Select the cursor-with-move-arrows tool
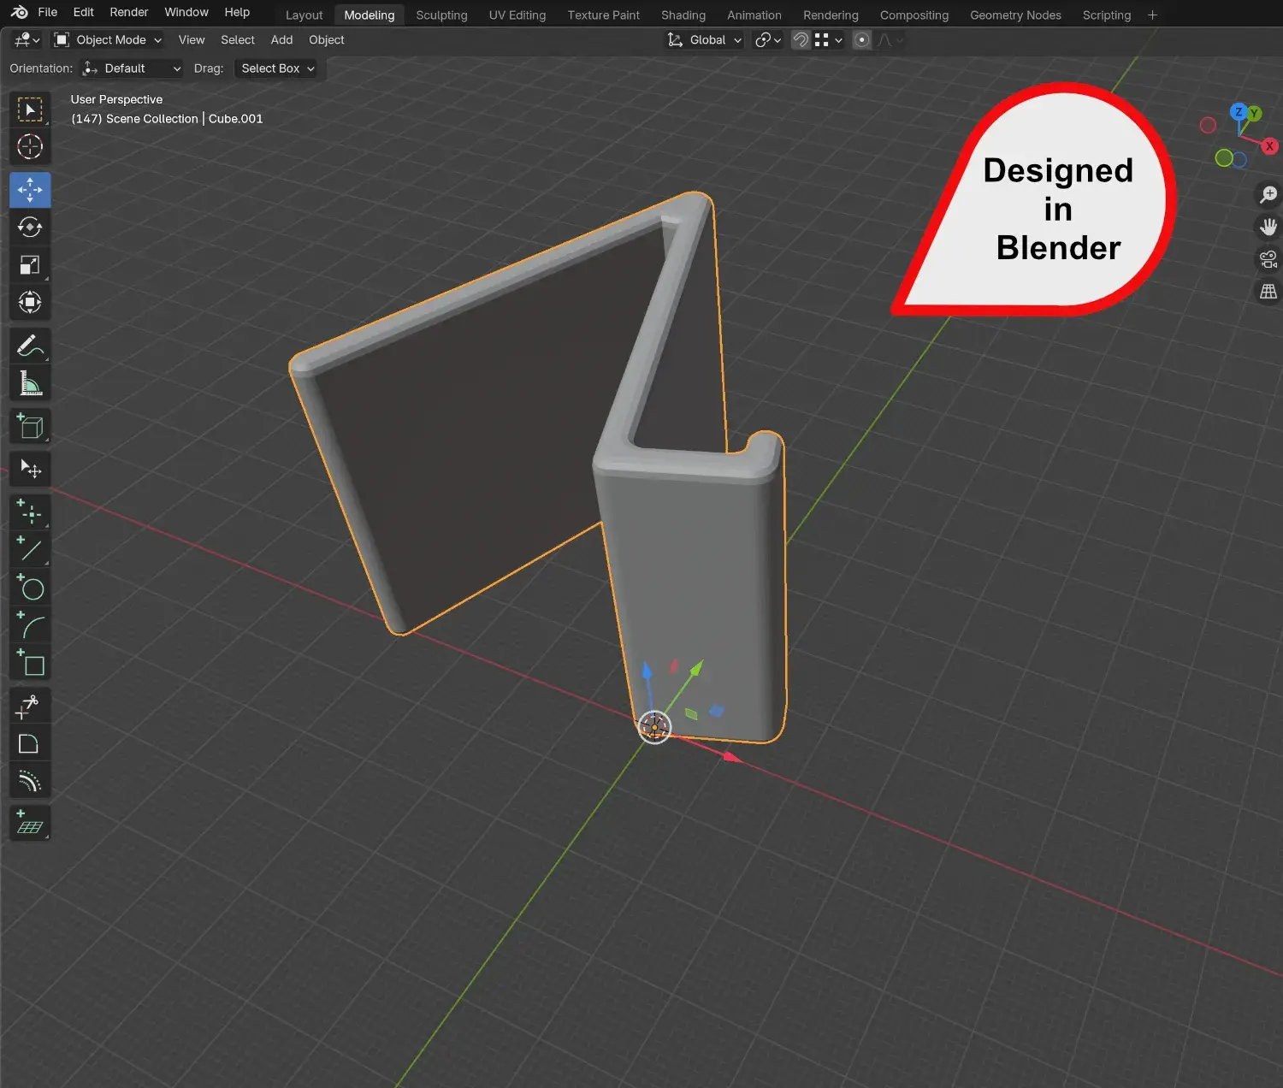The width and height of the screenshot is (1283, 1088). click(x=30, y=469)
